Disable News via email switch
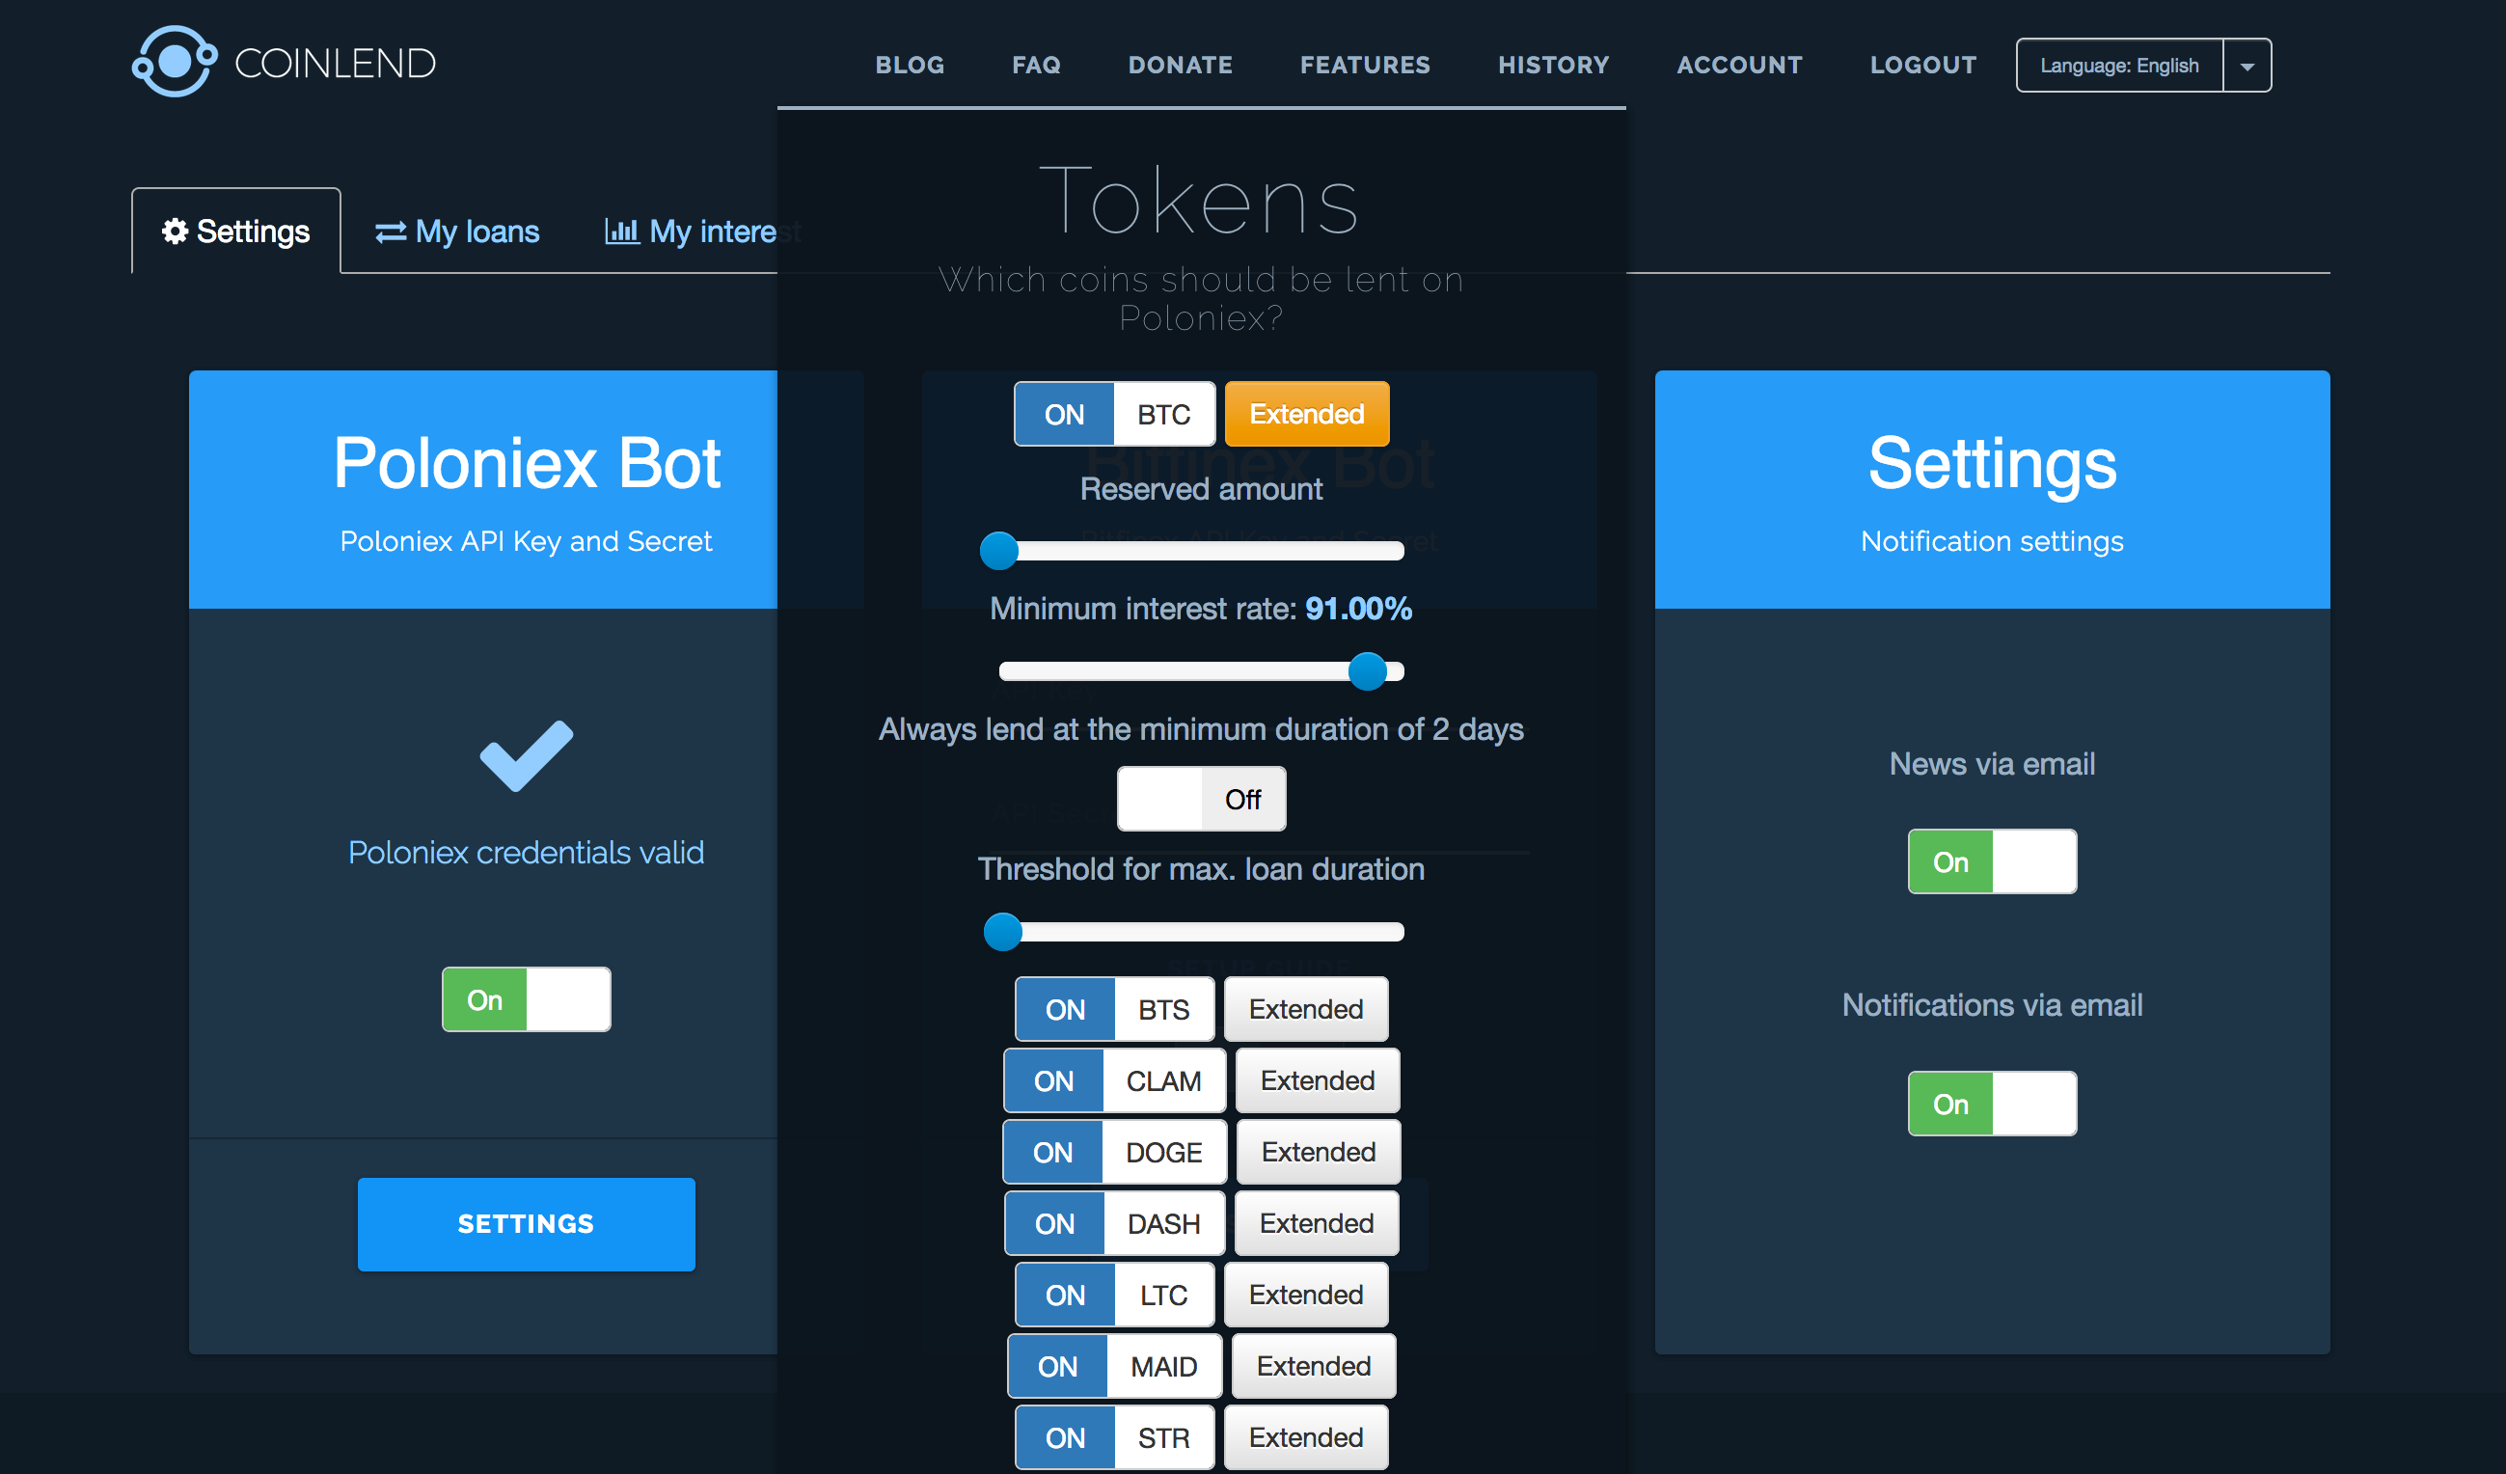Image resolution: width=2506 pixels, height=1474 pixels. click(x=1991, y=861)
